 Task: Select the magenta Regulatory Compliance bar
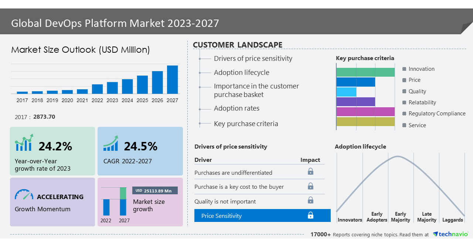(x=365, y=111)
